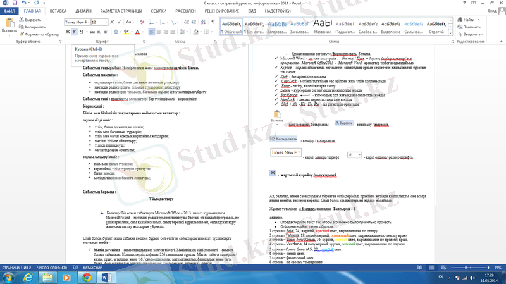This screenshot has height=284, width=506.
Task: Click the Undo arrow icon
Action: tap(23, 3)
